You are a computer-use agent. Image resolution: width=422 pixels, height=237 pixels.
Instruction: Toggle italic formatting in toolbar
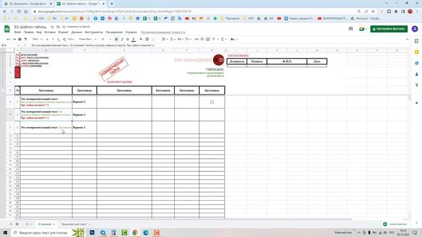[122, 39]
